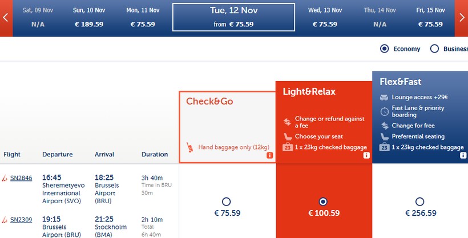This screenshot has height=238, width=468.
Task: Open flight SN2846 details link
Action: coord(21,178)
